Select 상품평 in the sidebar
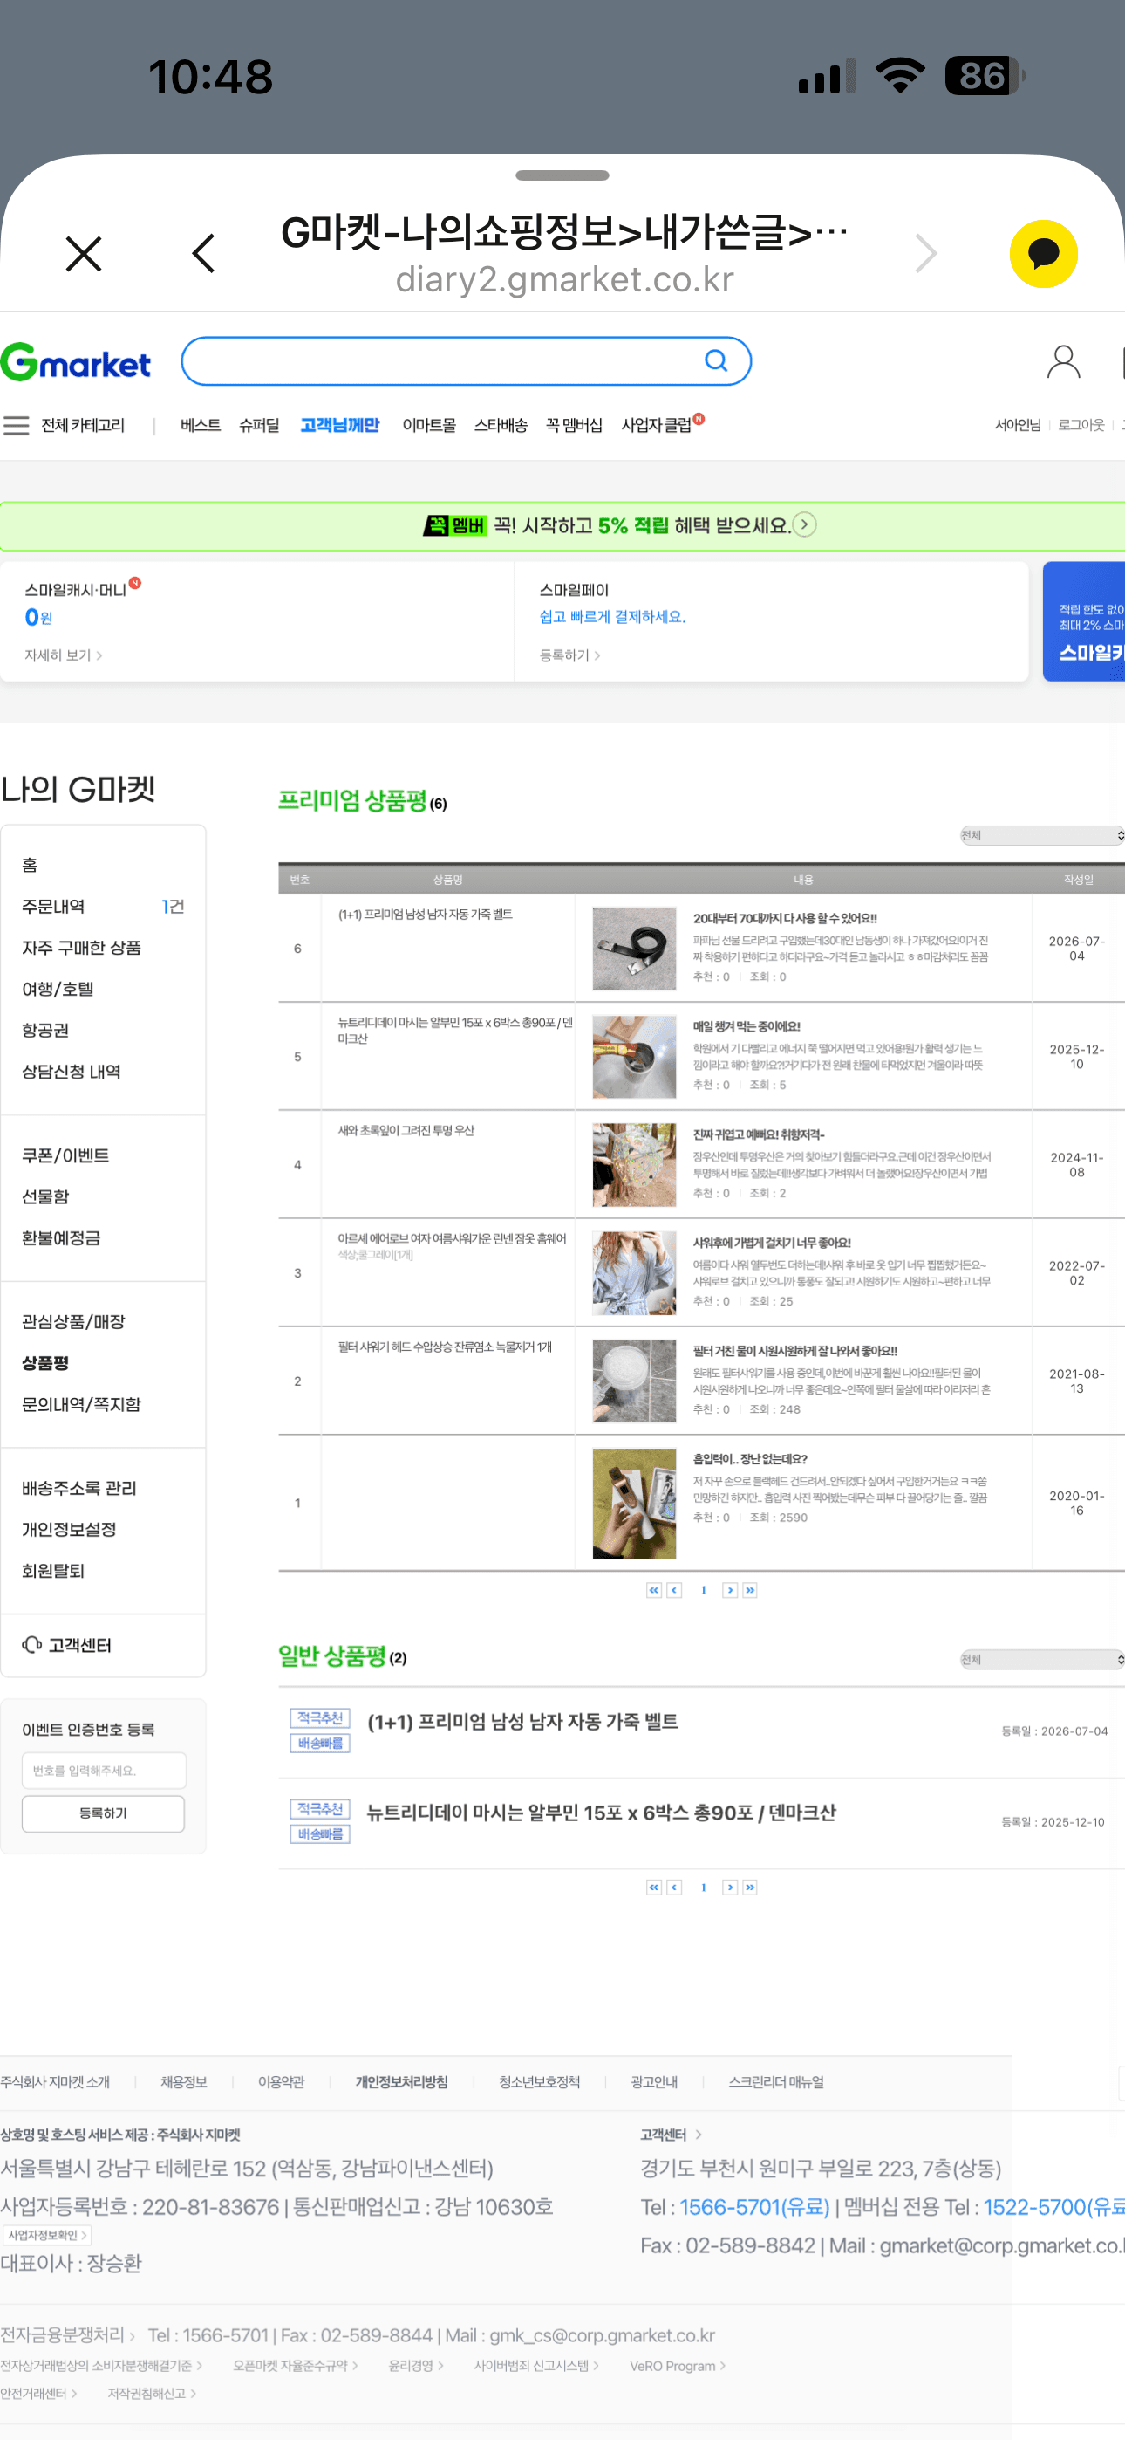 click(x=45, y=1363)
